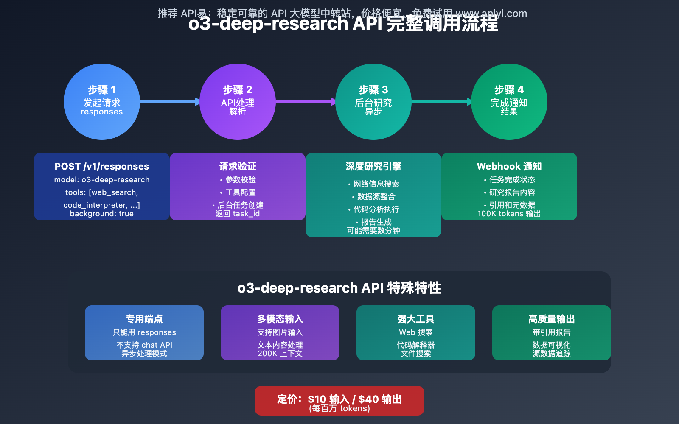Image resolution: width=679 pixels, height=424 pixels.
Task: Select the 代码解释器 line
Action: click(416, 345)
